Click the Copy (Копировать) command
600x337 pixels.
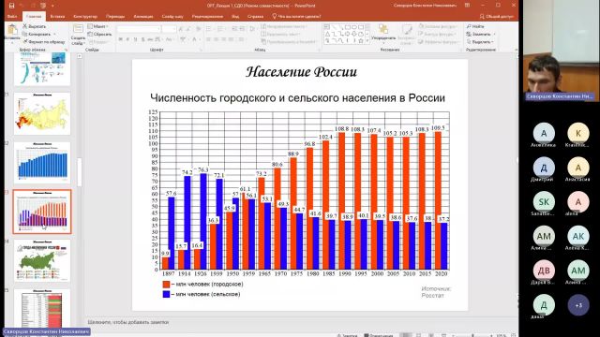[x=37, y=34]
